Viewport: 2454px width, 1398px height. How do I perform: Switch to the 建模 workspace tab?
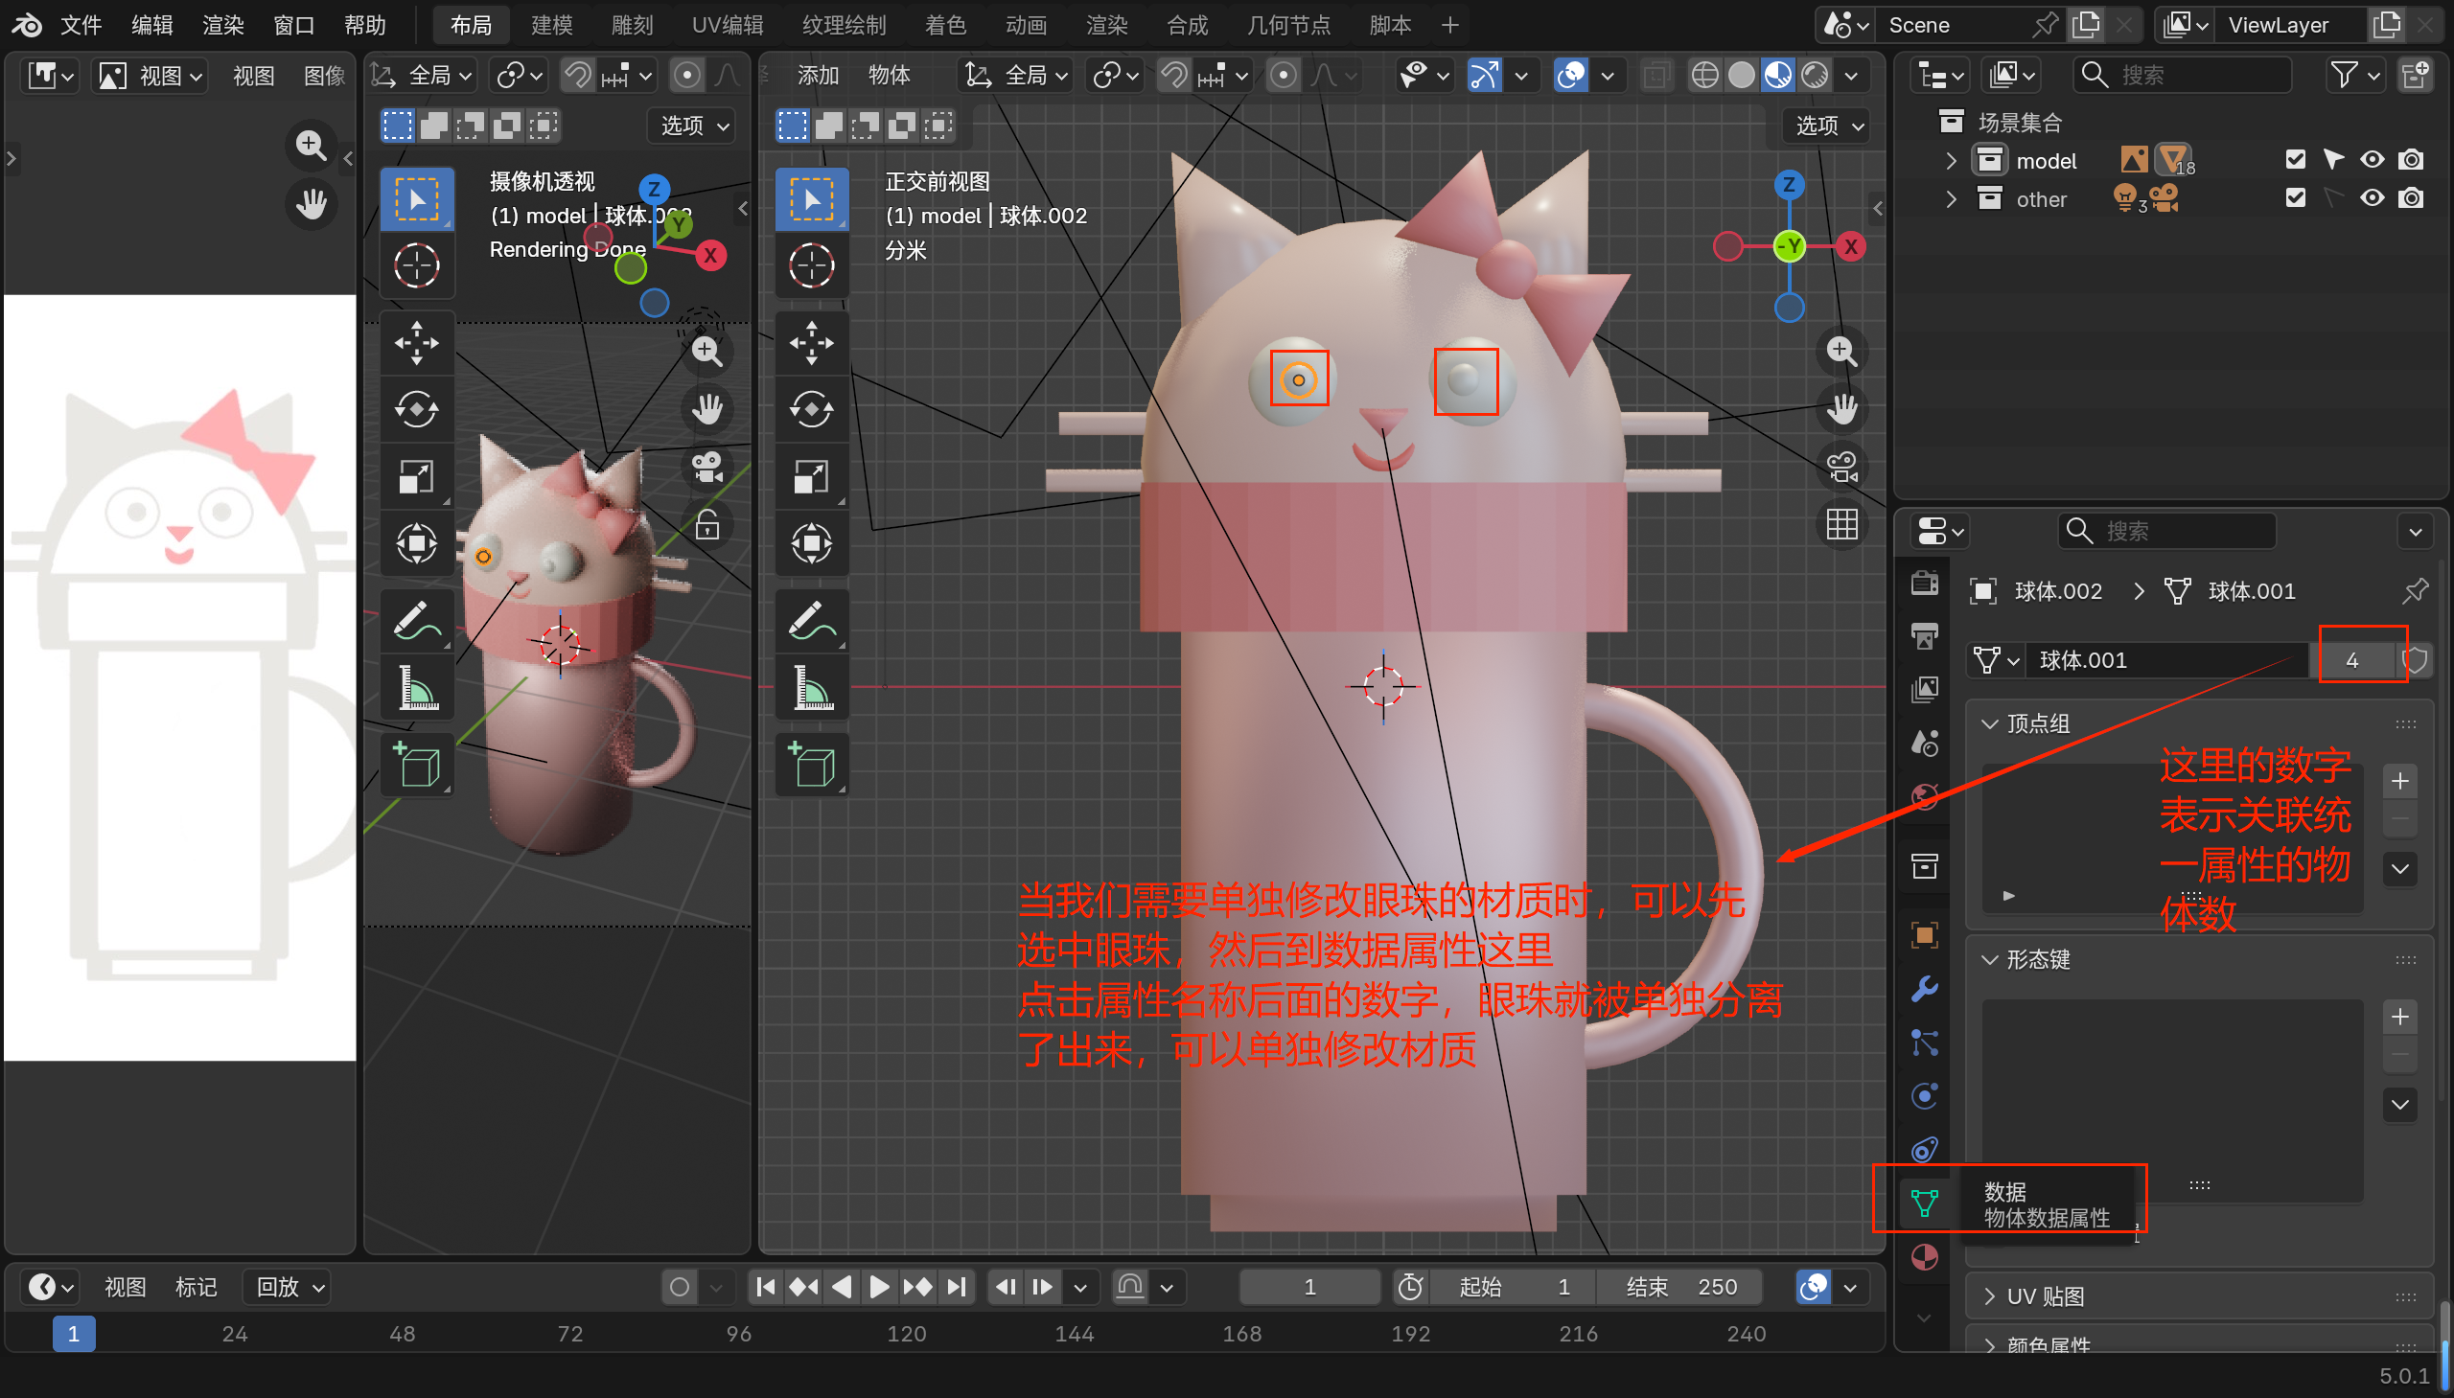coord(551,25)
